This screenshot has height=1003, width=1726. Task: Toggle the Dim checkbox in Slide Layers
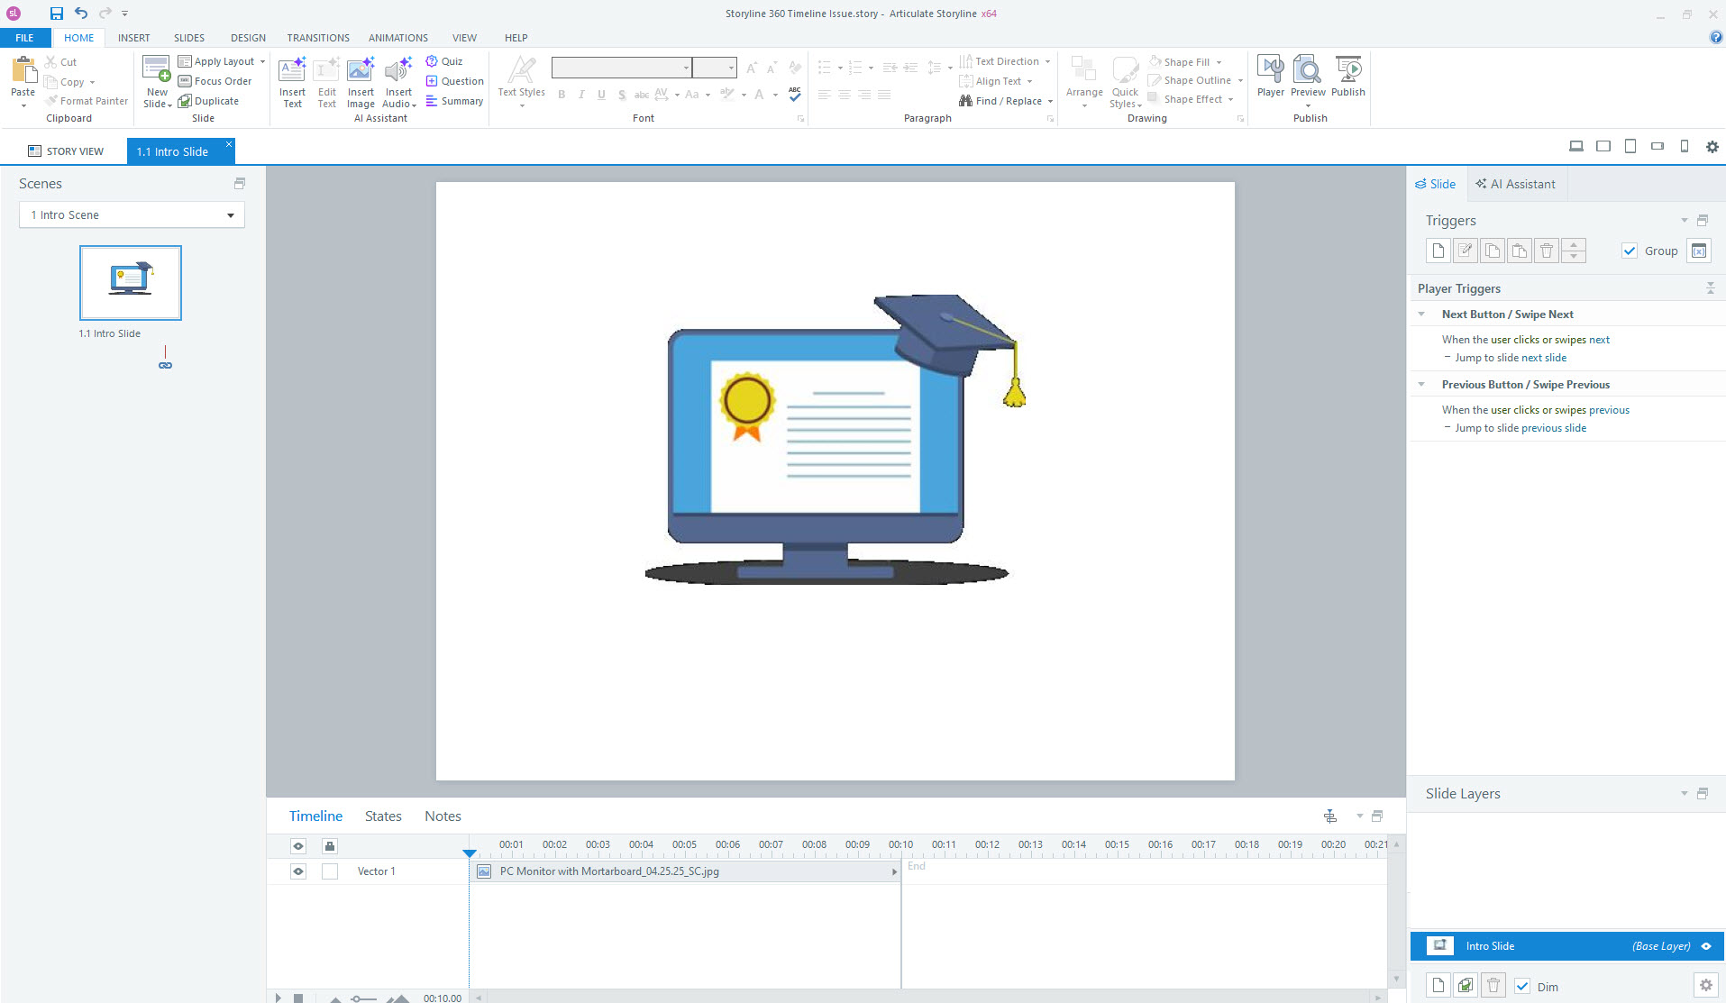tap(1522, 986)
